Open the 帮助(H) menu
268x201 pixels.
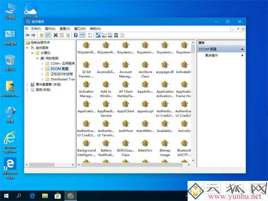pyautogui.click(x=96, y=29)
